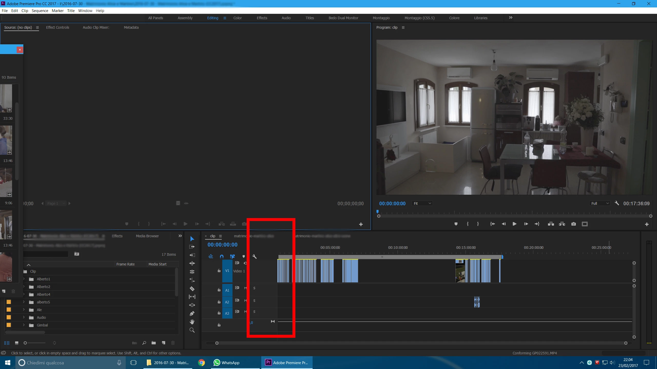
Task: Select the Pen tool
Action: [192, 314]
